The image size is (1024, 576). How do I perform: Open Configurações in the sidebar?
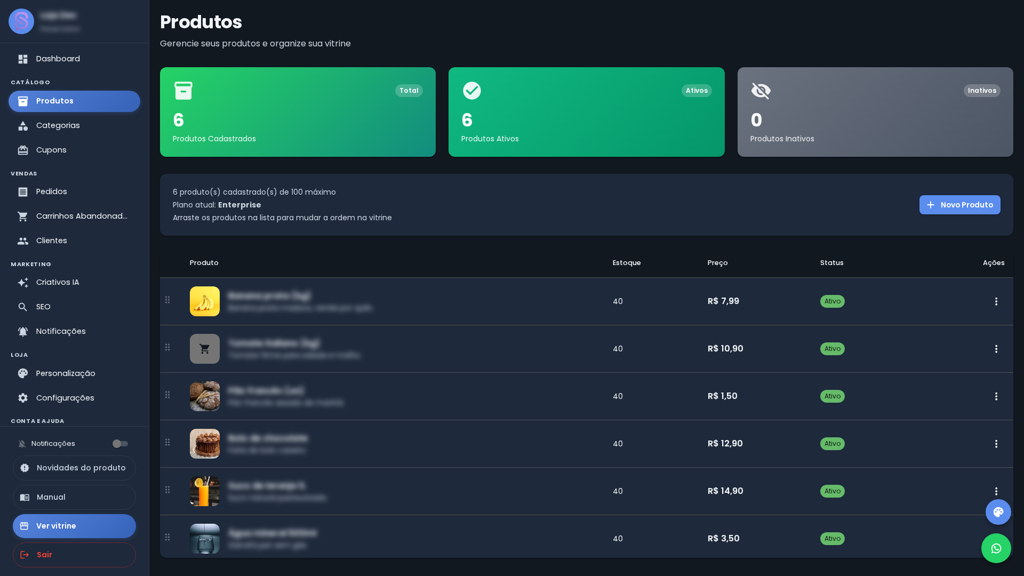click(x=74, y=398)
